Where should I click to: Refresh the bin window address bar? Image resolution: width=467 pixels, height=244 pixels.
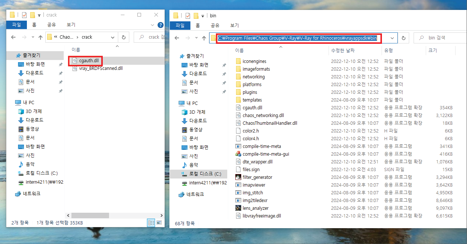[404, 38]
